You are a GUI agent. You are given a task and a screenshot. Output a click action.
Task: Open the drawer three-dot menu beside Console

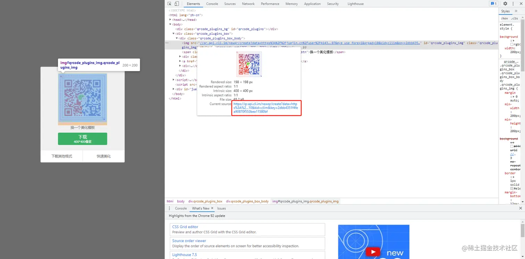click(169, 208)
